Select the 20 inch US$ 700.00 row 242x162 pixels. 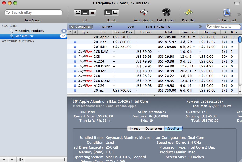coord(153,90)
